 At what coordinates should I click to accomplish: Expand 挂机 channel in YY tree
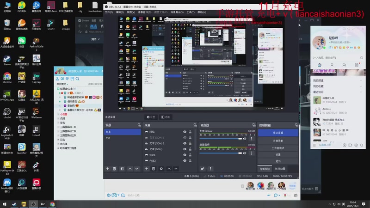coord(58,122)
